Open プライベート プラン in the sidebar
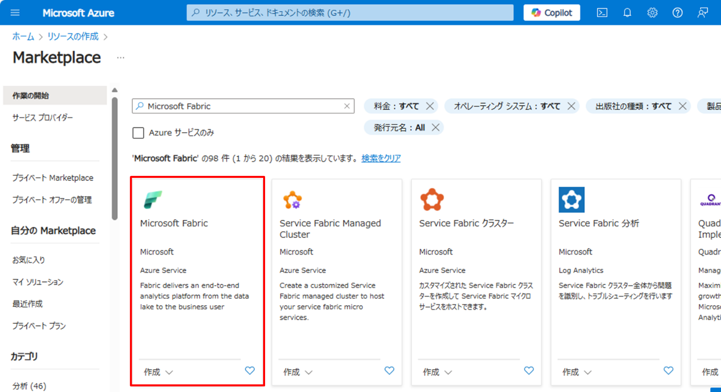The width and height of the screenshot is (721, 392). click(x=39, y=326)
